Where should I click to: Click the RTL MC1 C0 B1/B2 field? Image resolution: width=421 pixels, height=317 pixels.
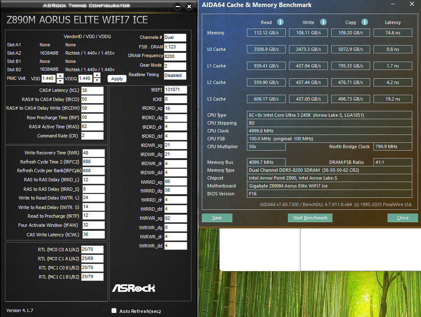[x=92, y=268]
